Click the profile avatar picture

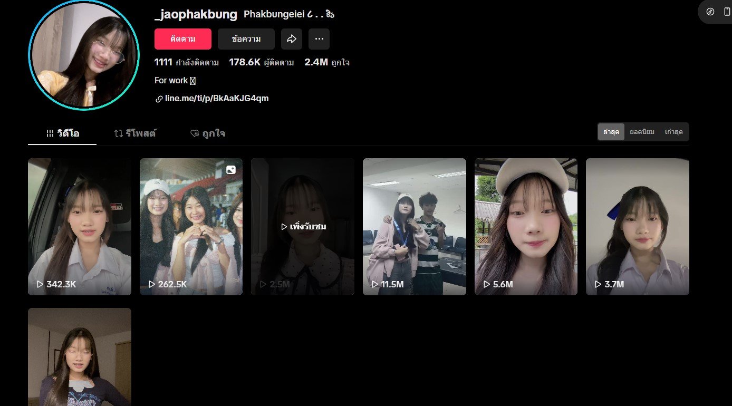[84, 55]
